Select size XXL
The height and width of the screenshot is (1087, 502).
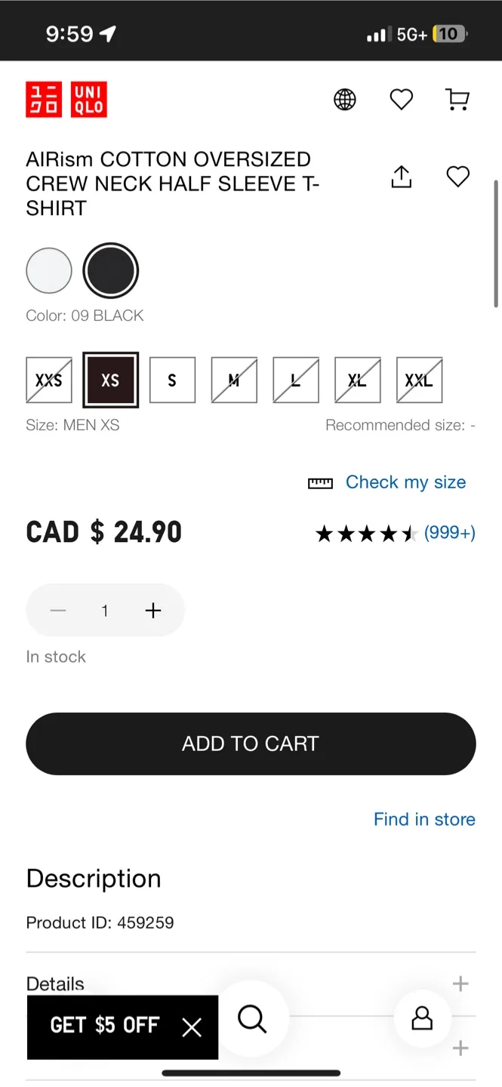(418, 380)
